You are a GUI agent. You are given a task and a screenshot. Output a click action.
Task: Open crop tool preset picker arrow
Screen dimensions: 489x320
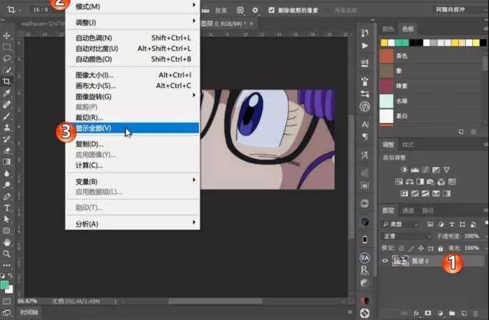(20, 10)
